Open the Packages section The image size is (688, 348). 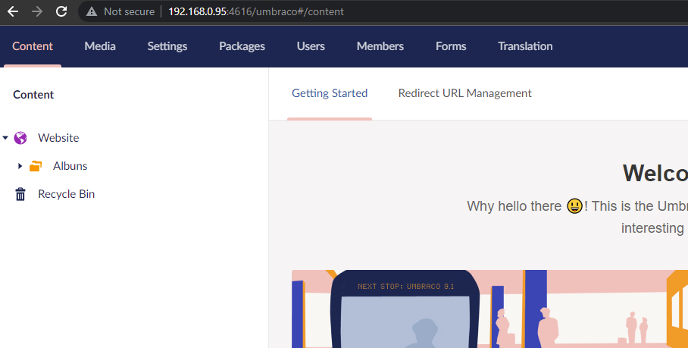[242, 46]
